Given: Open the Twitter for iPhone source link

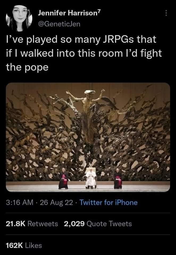Looking at the screenshot, I should coord(108,203).
